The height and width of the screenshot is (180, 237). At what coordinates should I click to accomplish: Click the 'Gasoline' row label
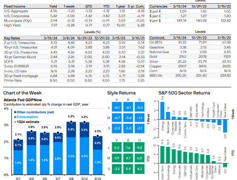coord(156,47)
